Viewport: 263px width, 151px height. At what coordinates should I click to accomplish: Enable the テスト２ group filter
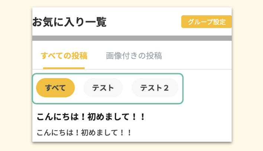[x=155, y=88]
